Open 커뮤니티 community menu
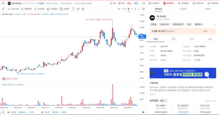This screenshot has width=219, height=115. click(x=198, y=3)
